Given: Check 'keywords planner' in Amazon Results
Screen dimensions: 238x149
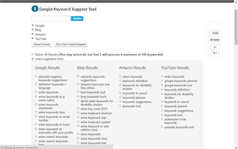Looking at the screenshot, I should (120, 97).
